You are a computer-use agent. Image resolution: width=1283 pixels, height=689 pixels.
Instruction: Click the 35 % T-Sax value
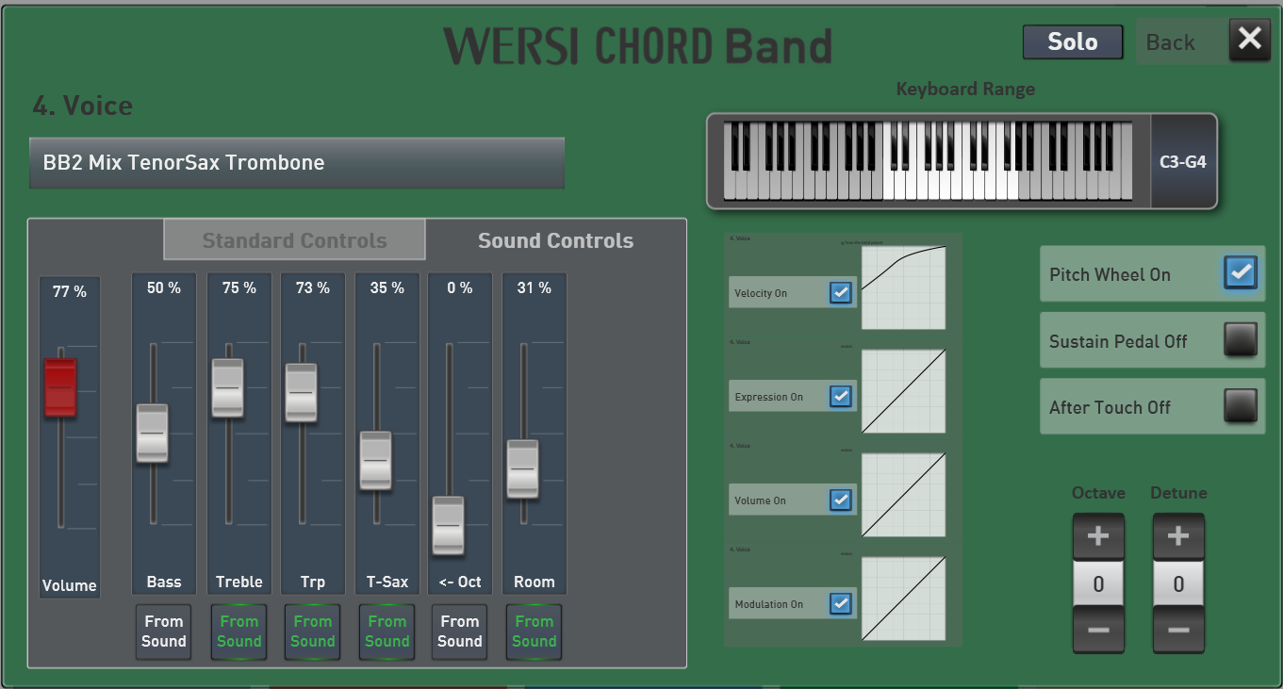[387, 288]
